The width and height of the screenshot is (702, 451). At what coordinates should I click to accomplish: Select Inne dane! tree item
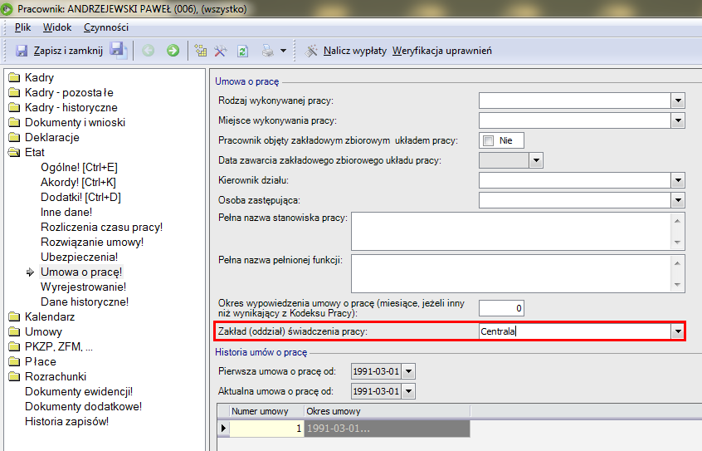66,212
